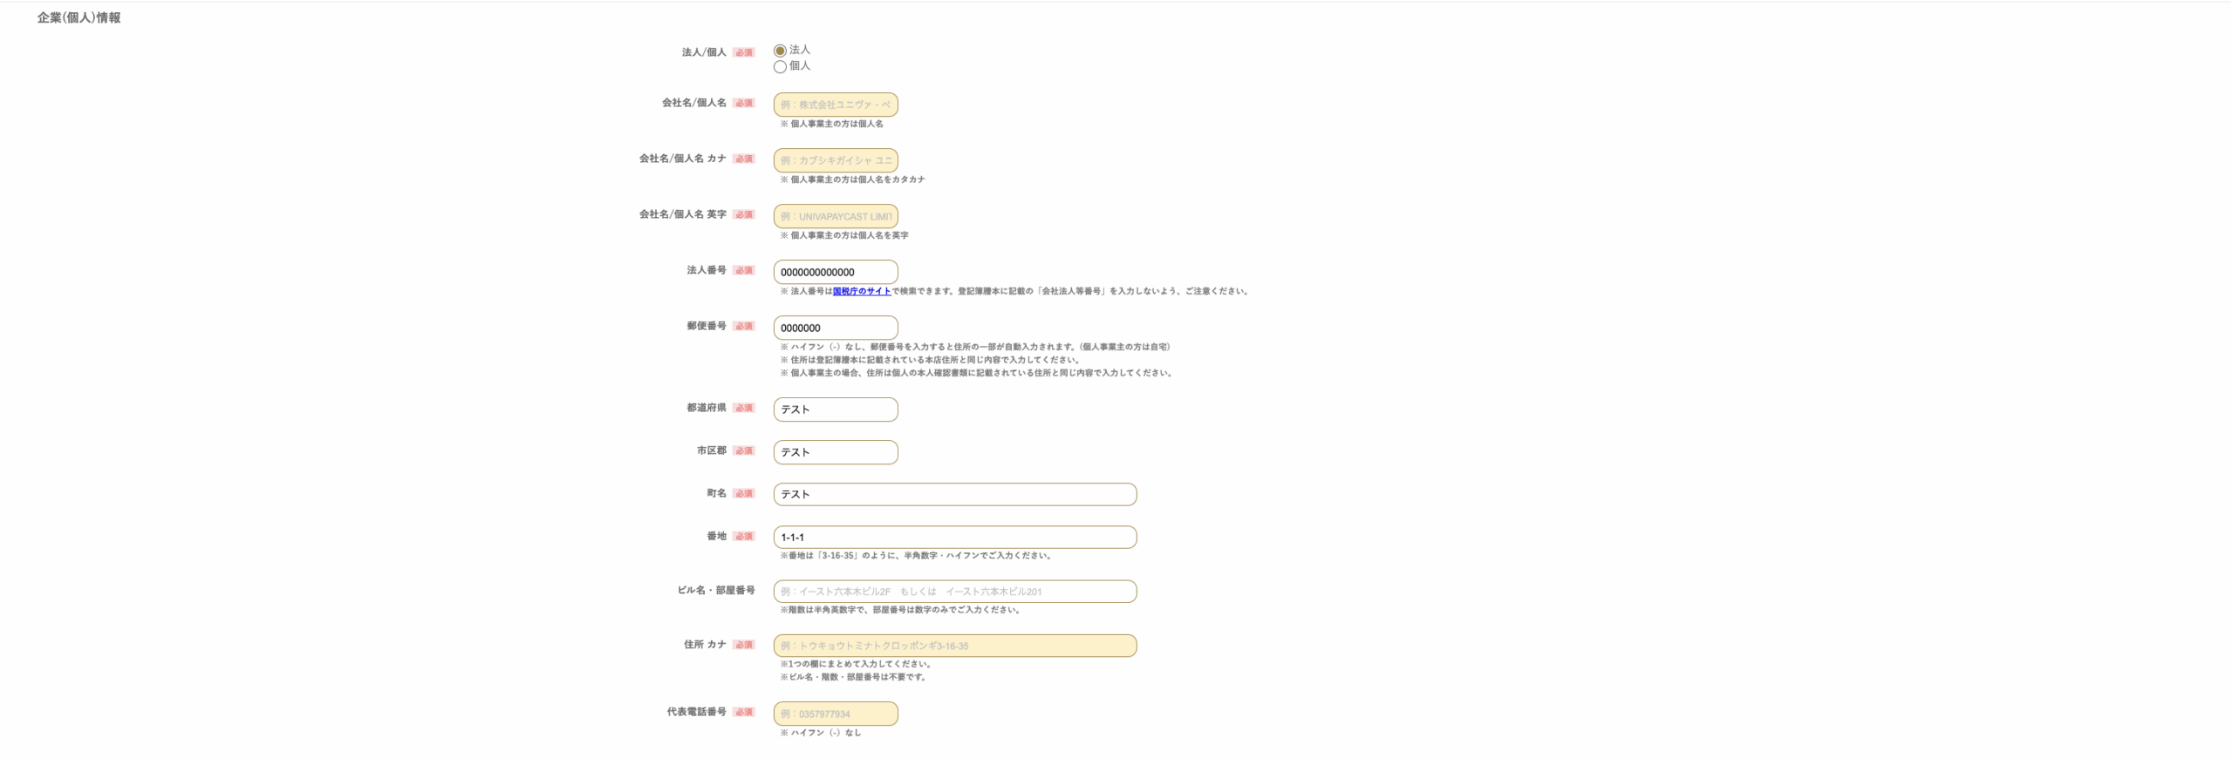Click the 町名 input field

tap(954, 494)
